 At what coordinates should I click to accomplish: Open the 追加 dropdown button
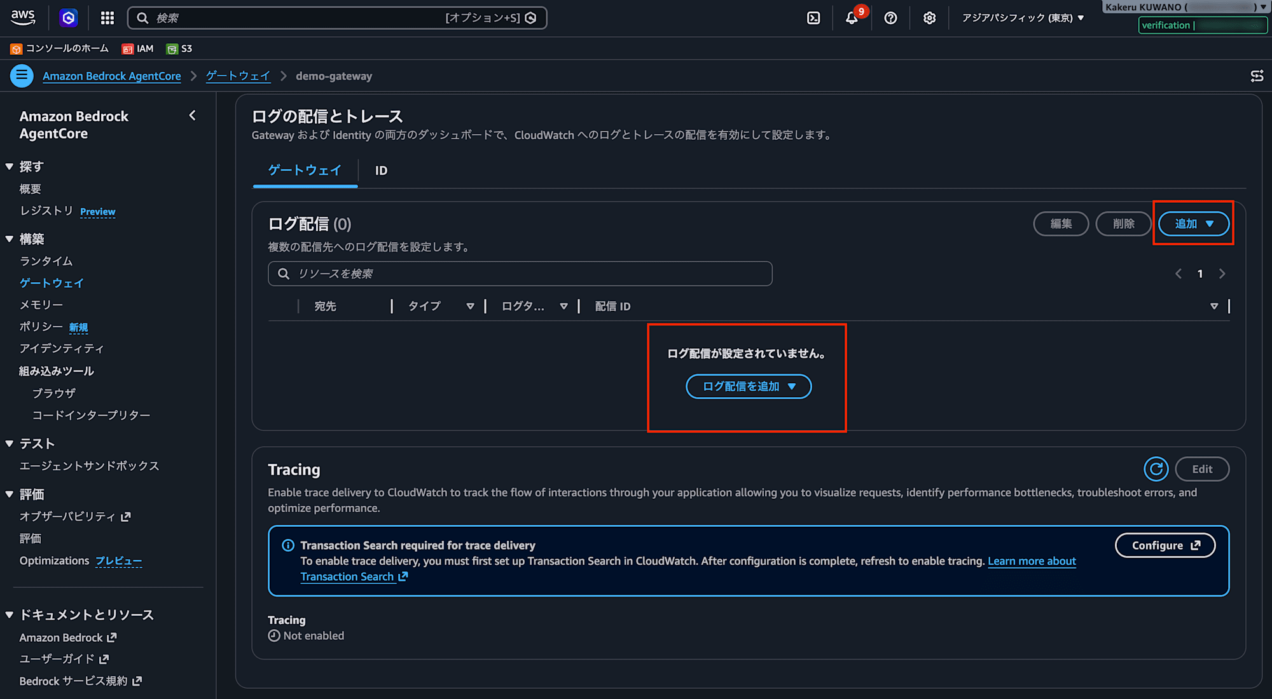[x=1194, y=224]
